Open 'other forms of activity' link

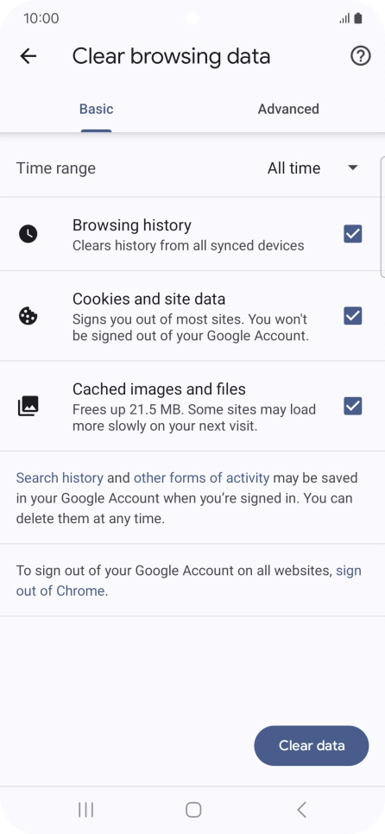[x=201, y=477]
